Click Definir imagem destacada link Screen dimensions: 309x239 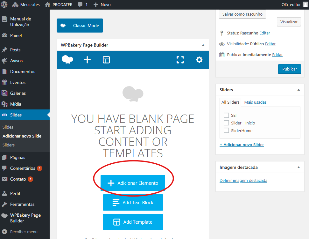point(243,181)
